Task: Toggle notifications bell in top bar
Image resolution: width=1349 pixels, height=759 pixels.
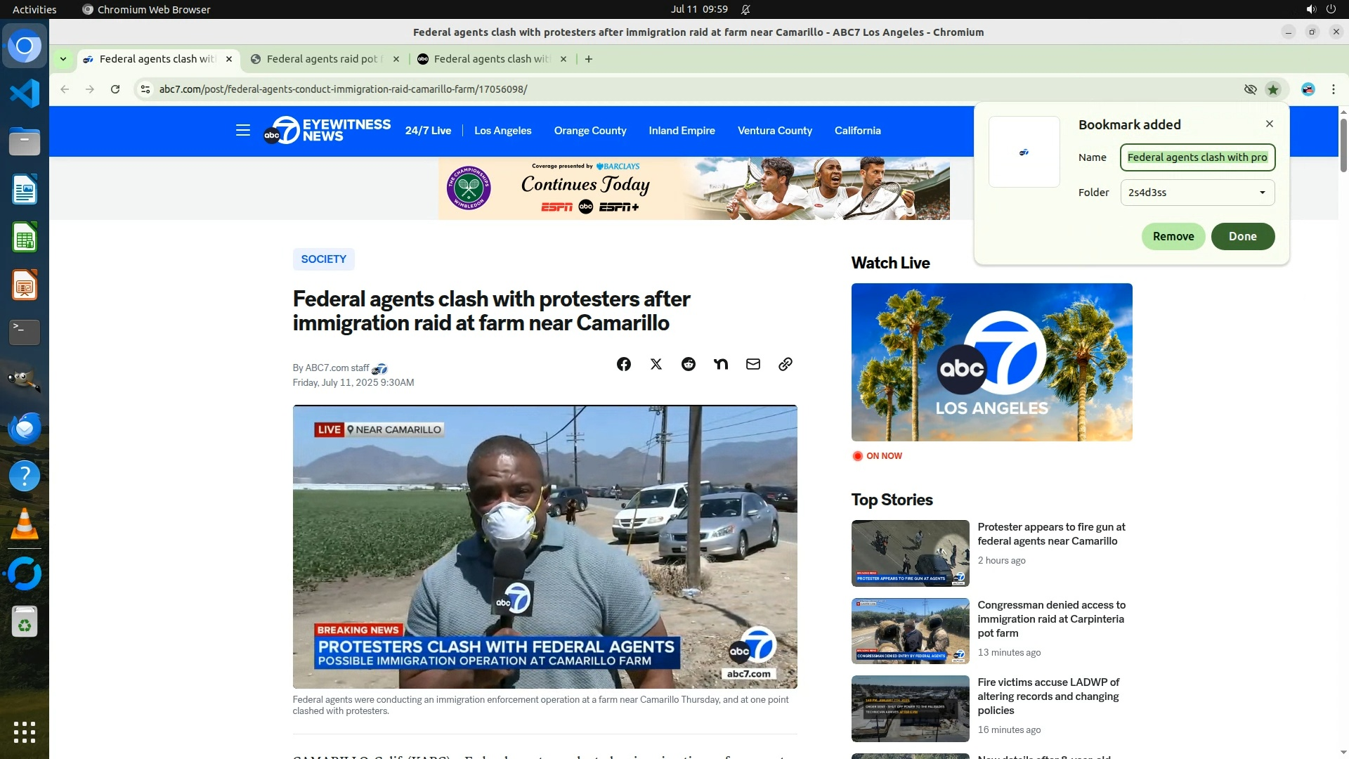Action: (745, 9)
